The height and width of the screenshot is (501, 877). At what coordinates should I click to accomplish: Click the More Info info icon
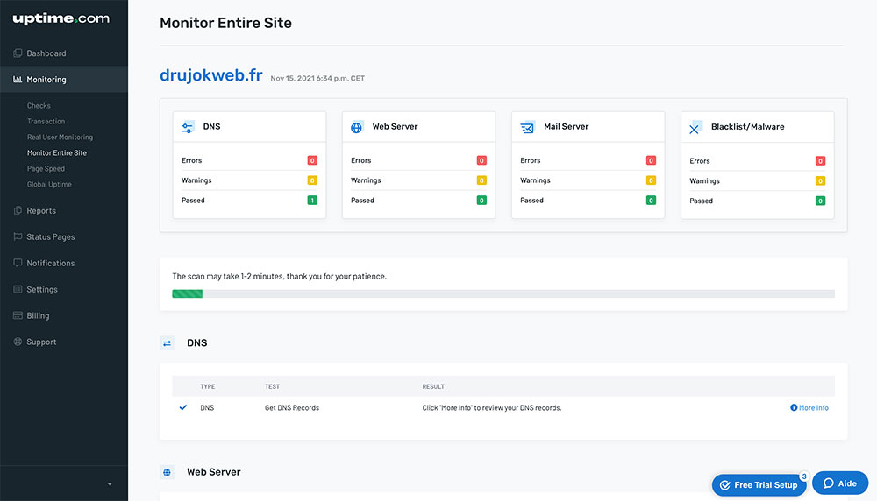click(x=794, y=408)
